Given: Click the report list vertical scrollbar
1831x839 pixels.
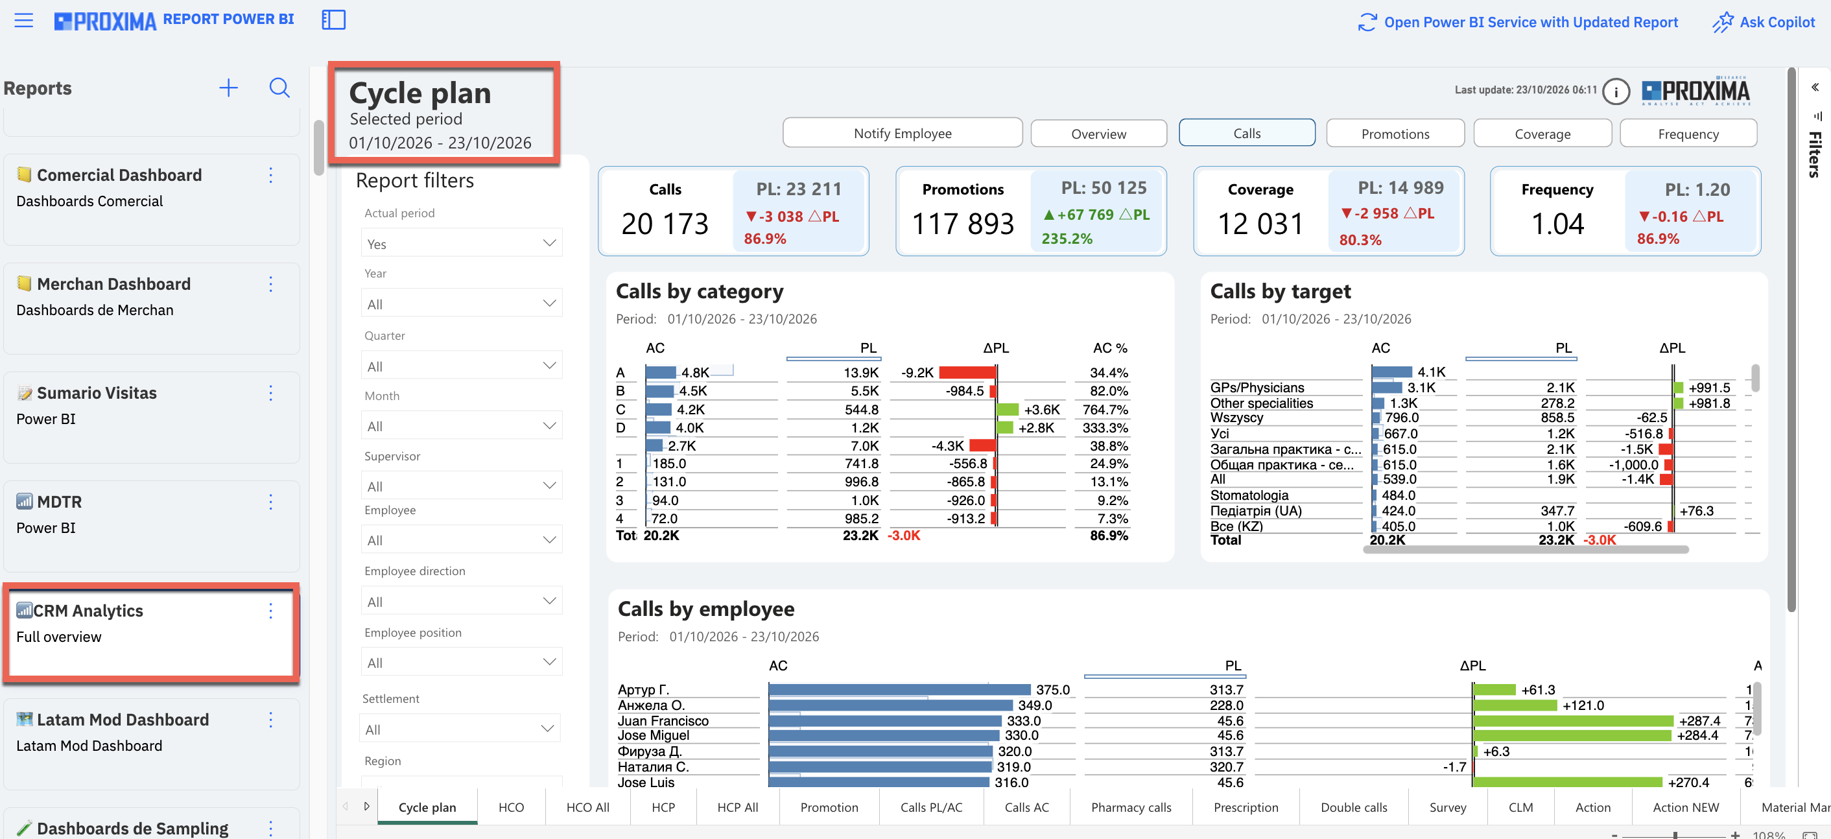Looking at the screenshot, I should coord(318,148).
